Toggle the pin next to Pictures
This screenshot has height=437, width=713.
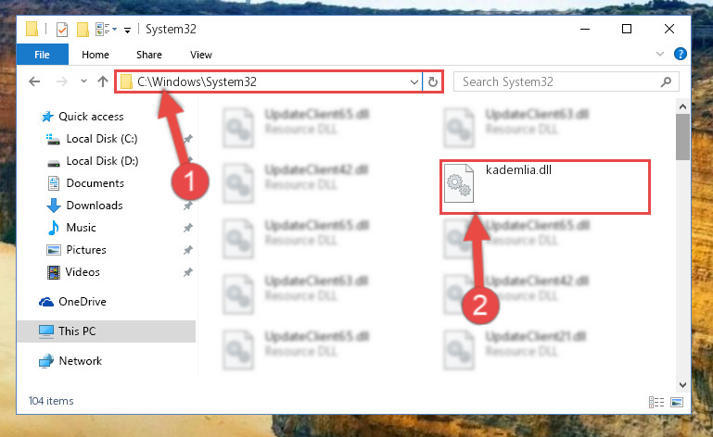click(x=188, y=250)
